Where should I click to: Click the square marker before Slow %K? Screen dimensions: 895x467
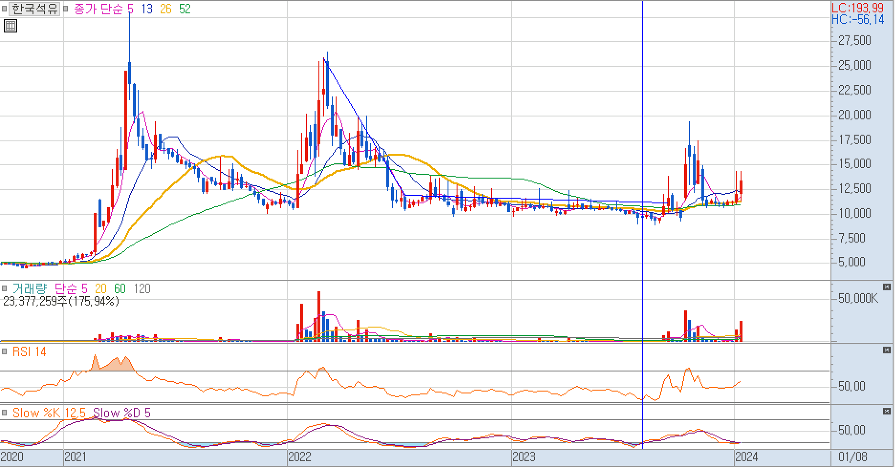click(4, 412)
